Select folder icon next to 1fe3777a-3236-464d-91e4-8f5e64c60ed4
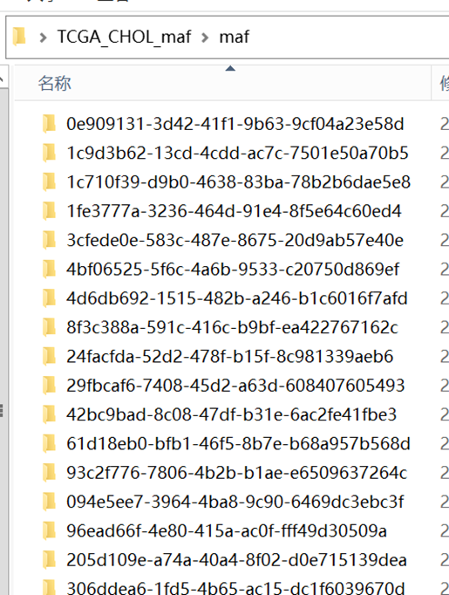Screen dimensions: 449x595 pos(49,211)
